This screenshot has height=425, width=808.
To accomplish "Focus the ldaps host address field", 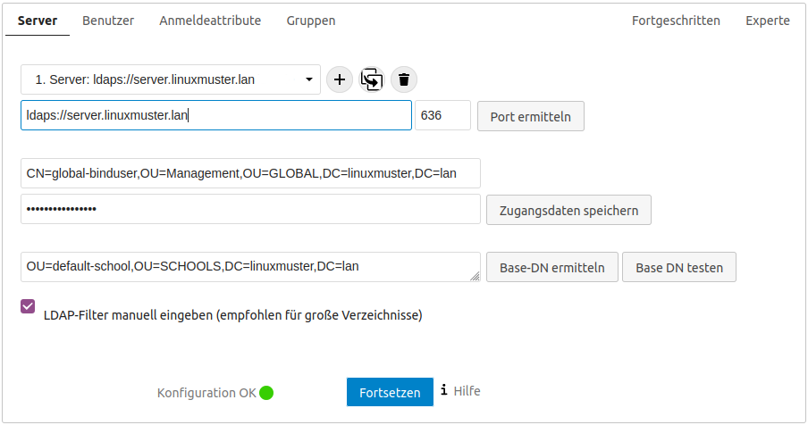I will point(216,115).
